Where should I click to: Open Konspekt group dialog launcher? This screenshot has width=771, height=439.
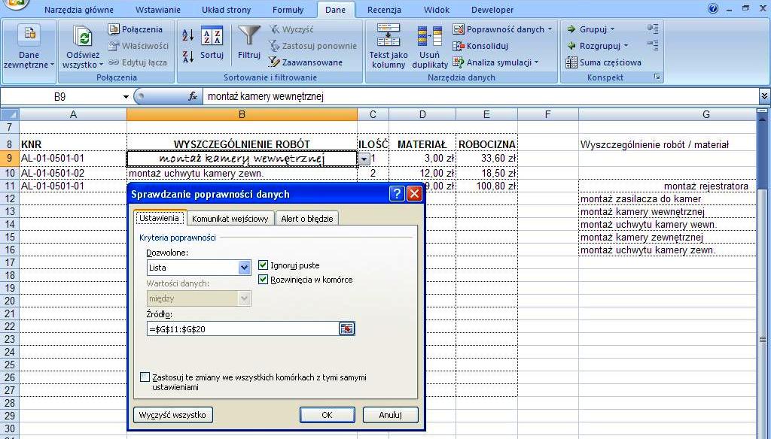[x=657, y=77]
